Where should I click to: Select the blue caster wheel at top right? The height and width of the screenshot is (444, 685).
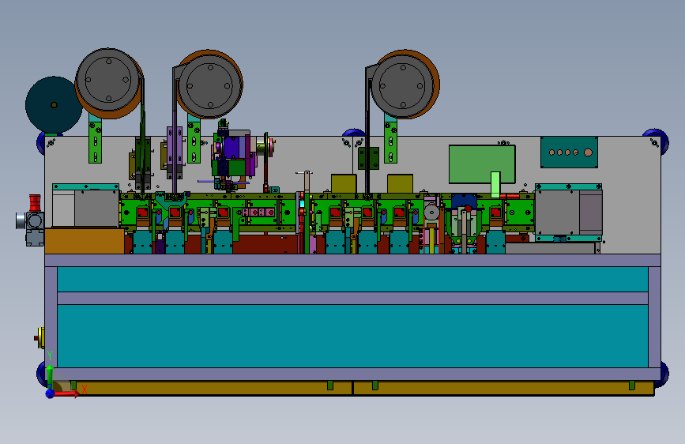click(657, 141)
